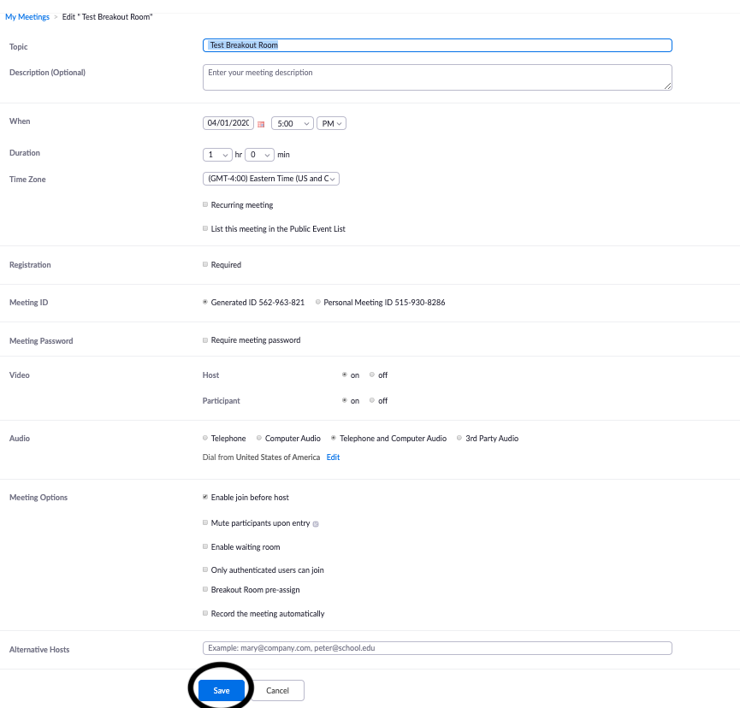
Task: Click the Dial from United States text
Action: tap(262, 457)
